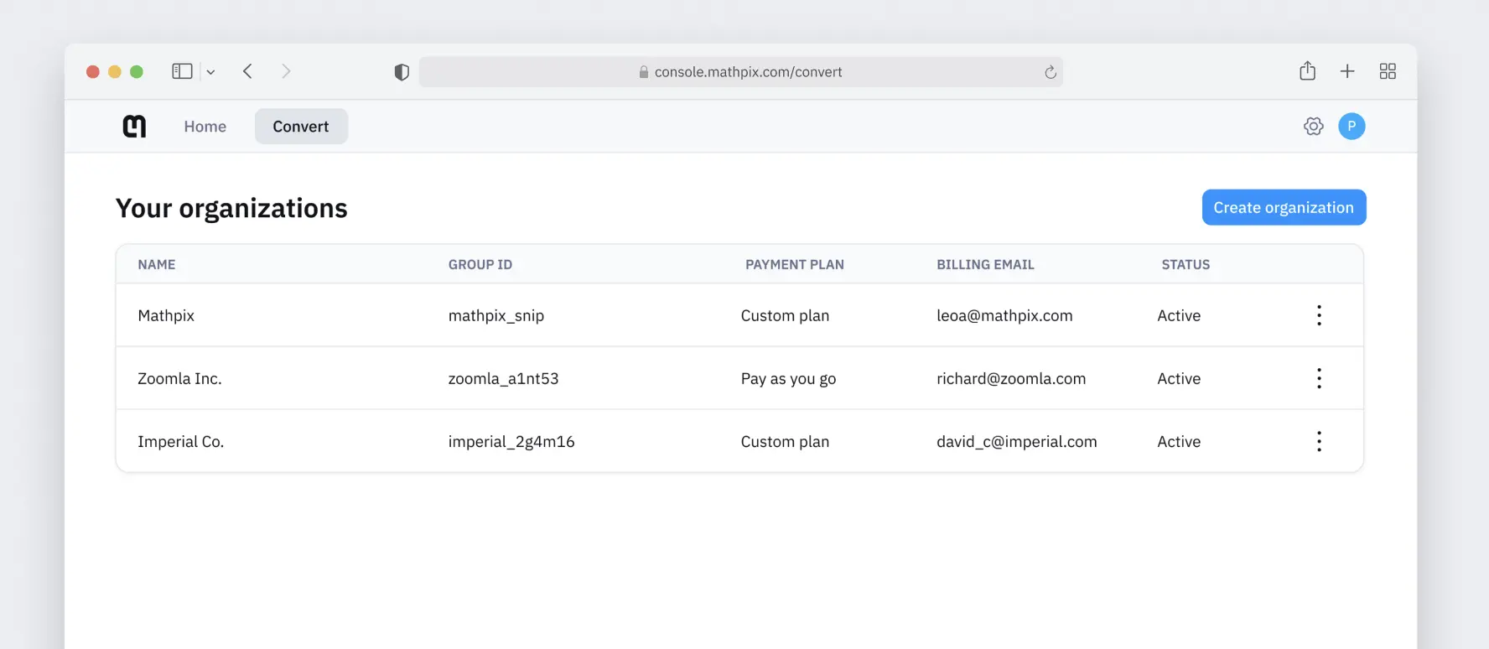Go back with the browser back arrow
This screenshot has width=1489, height=649.
(x=247, y=71)
